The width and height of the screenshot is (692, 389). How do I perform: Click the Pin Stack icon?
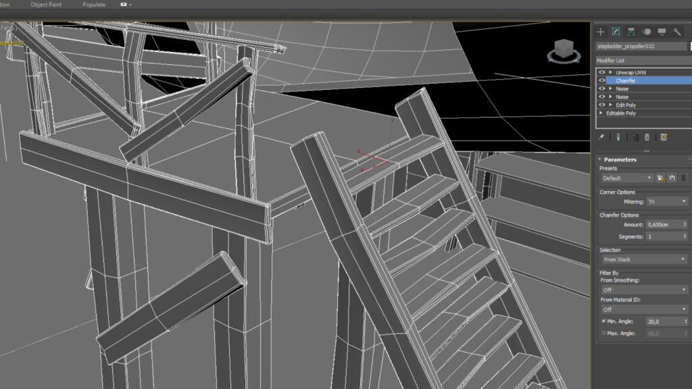[601, 137]
